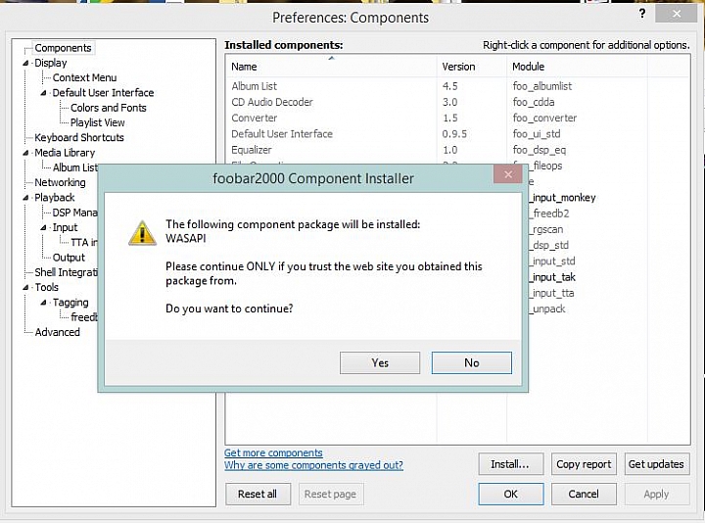Click the Reset all button
Screen dimensions: 705x523
258,495
